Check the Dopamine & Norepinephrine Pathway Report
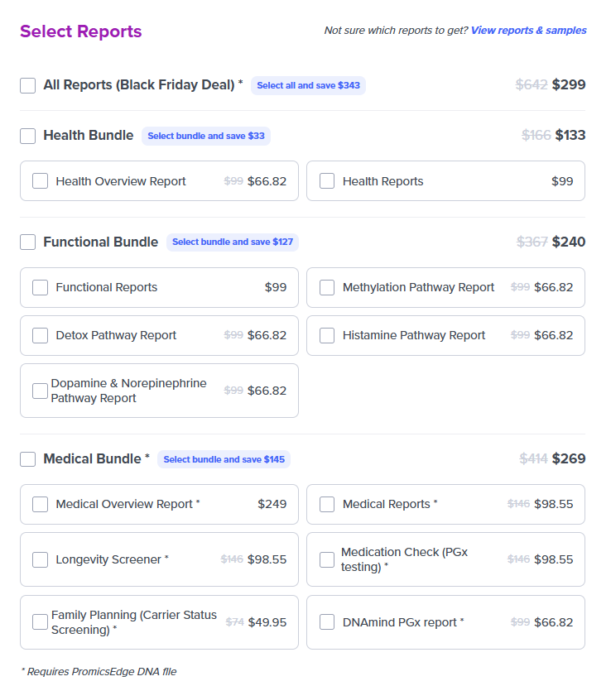The width and height of the screenshot is (611, 686). click(40, 390)
